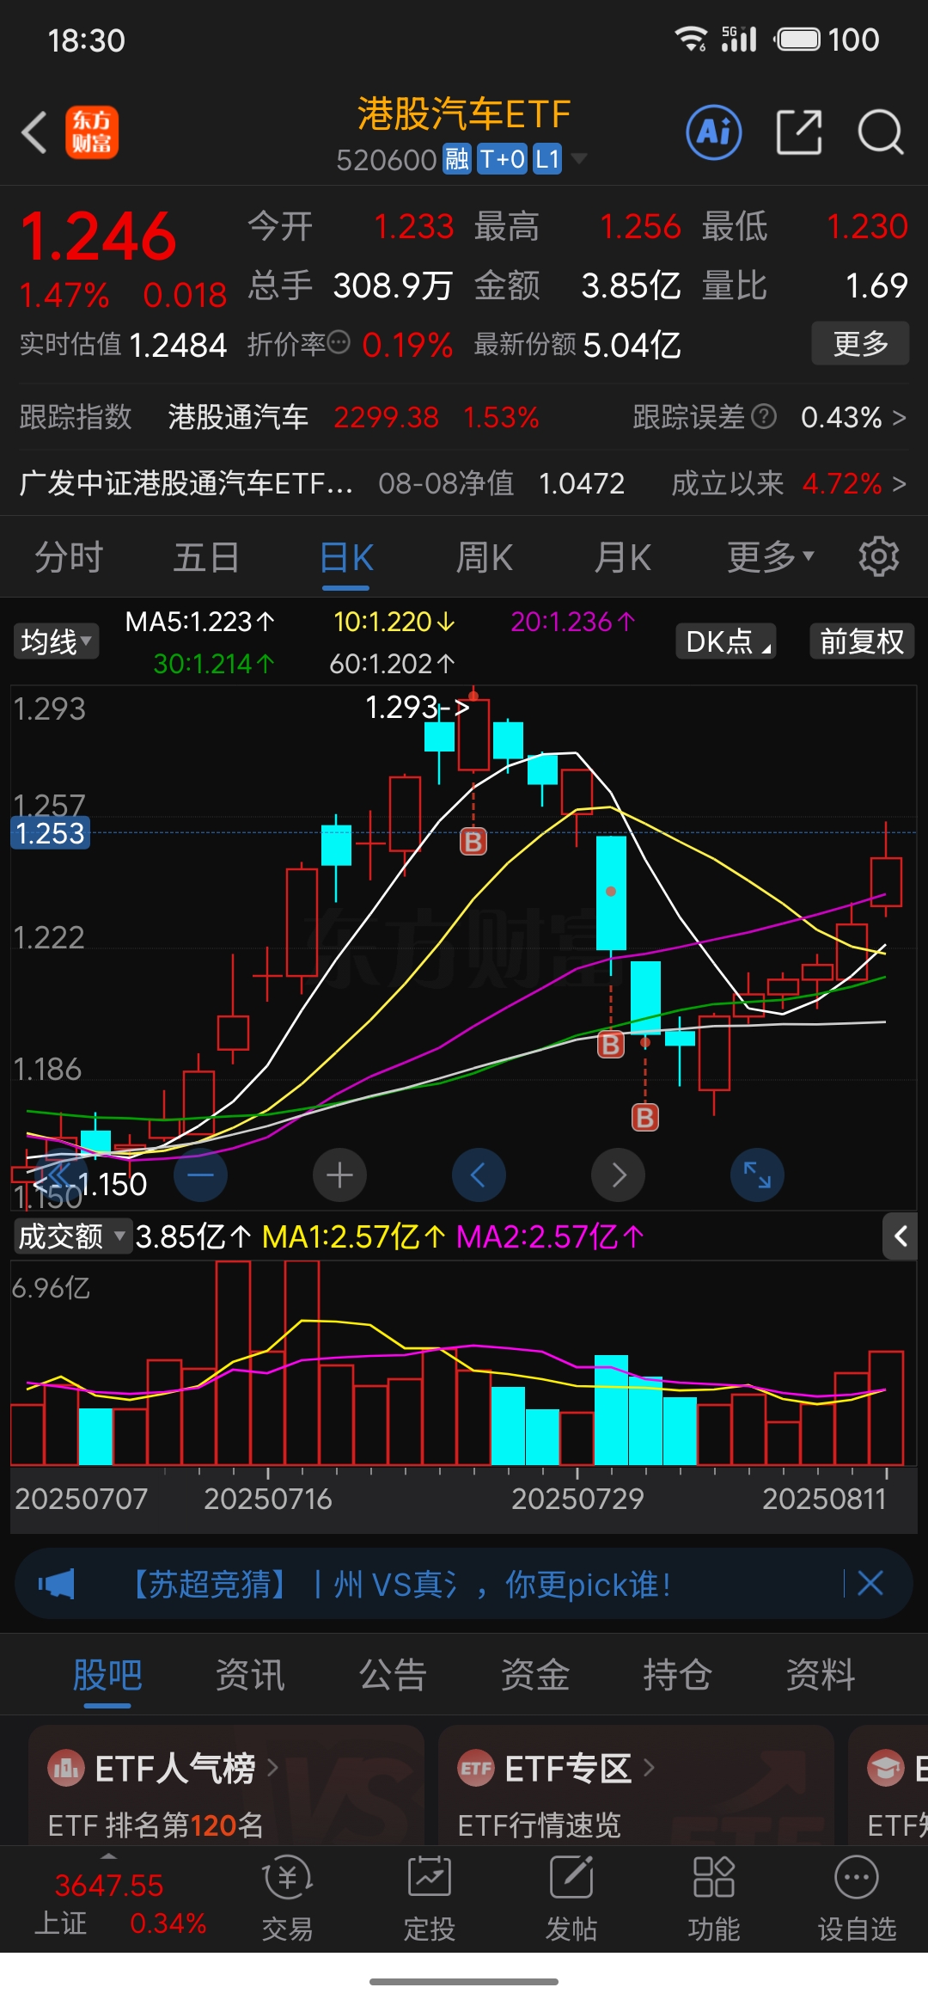The width and height of the screenshot is (928, 2012).
Task: Open the 公告 tab
Action: tap(393, 1674)
